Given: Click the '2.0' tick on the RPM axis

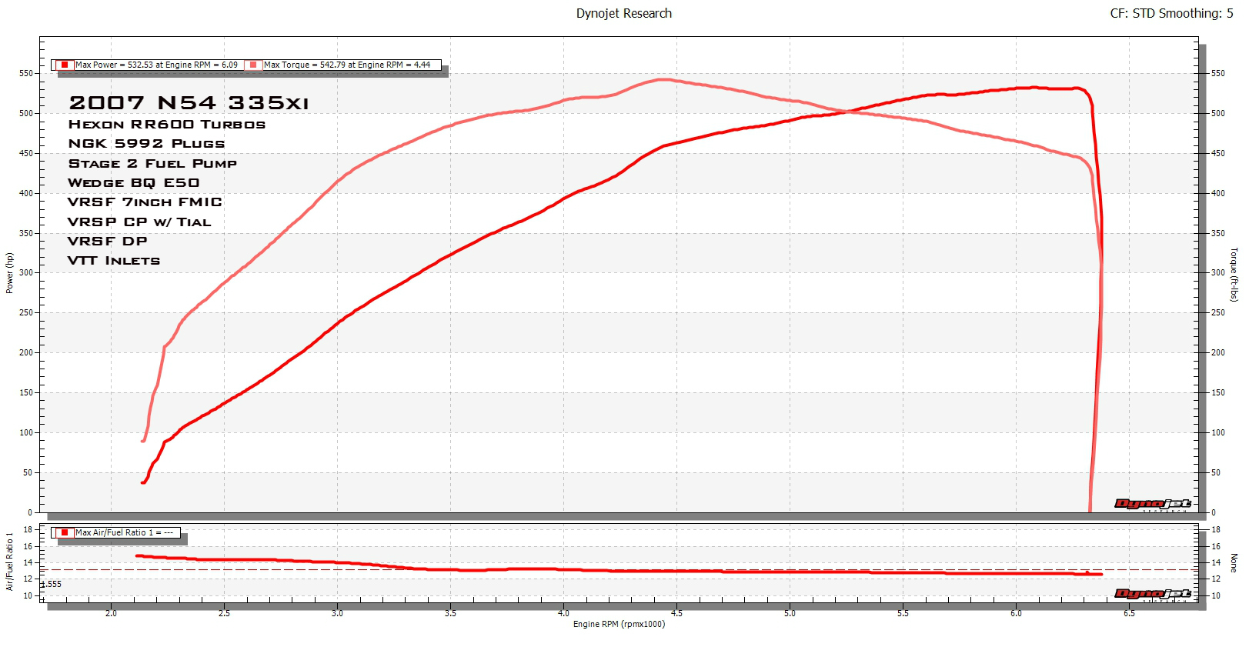Looking at the screenshot, I should 111,613.
